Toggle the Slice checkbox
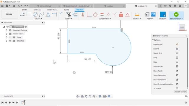This screenshot has height=106, width=189. (177, 62)
